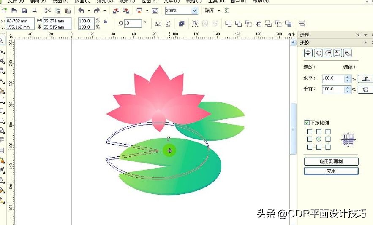The image size is (373, 225).
Task: Open the application launcher dropdown arrow
Action: pyautogui.click(x=147, y=11)
